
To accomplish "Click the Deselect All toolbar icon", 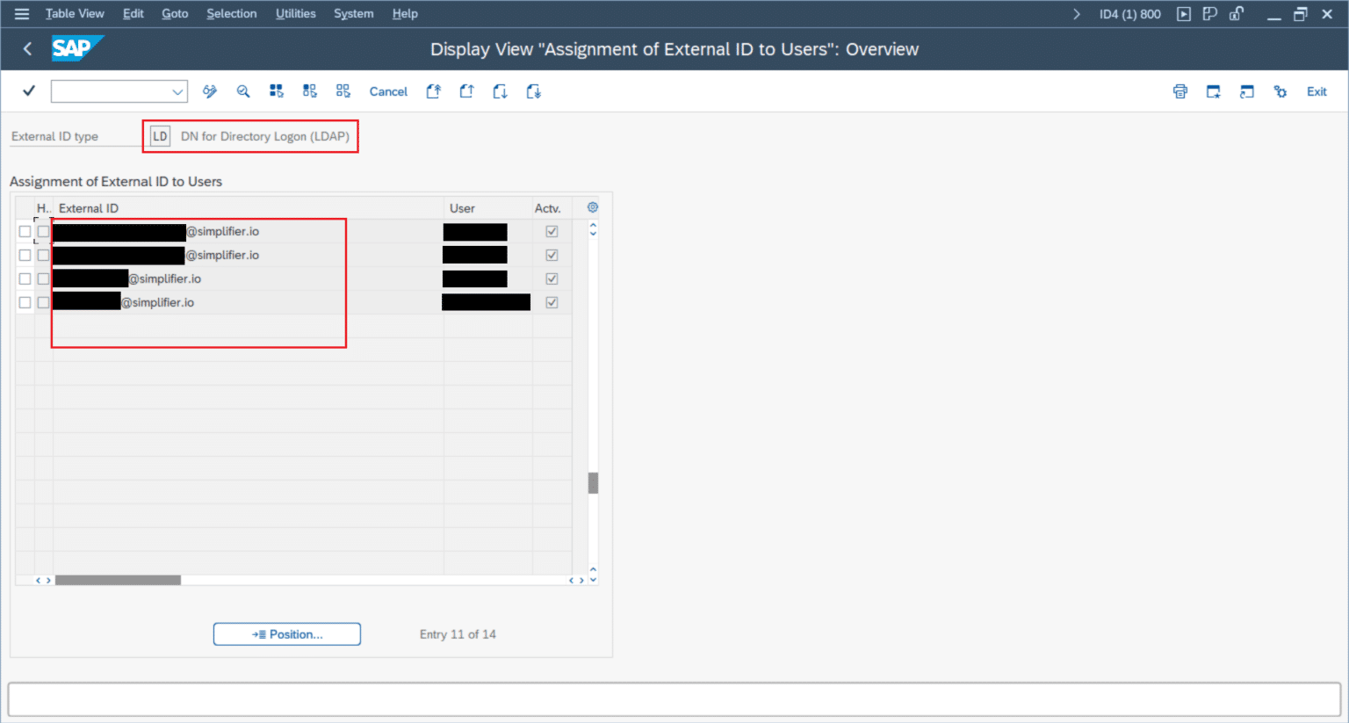I will pos(343,90).
